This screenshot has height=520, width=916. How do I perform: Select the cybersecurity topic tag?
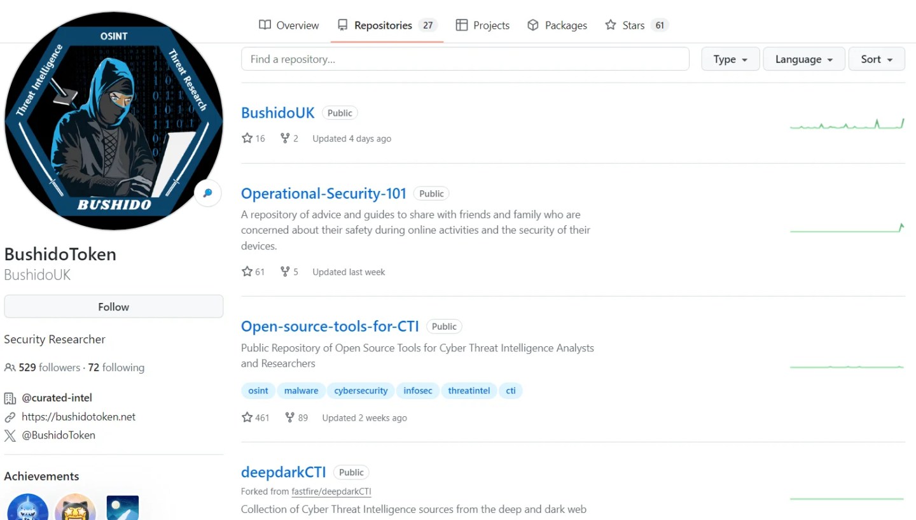pyautogui.click(x=361, y=391)
